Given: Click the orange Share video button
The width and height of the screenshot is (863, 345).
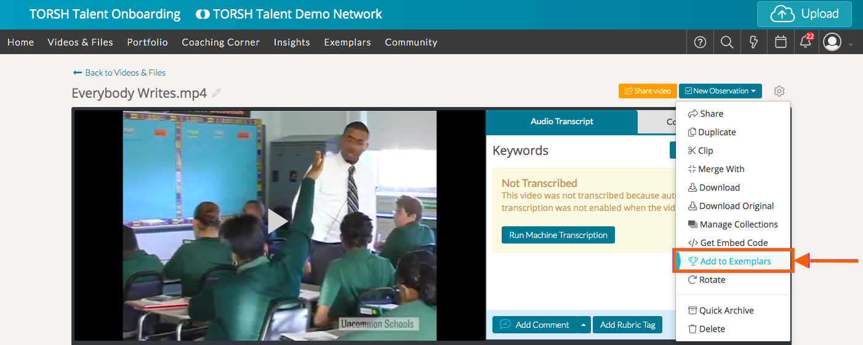Looking at the screenshot, I should tap(648, 91).
